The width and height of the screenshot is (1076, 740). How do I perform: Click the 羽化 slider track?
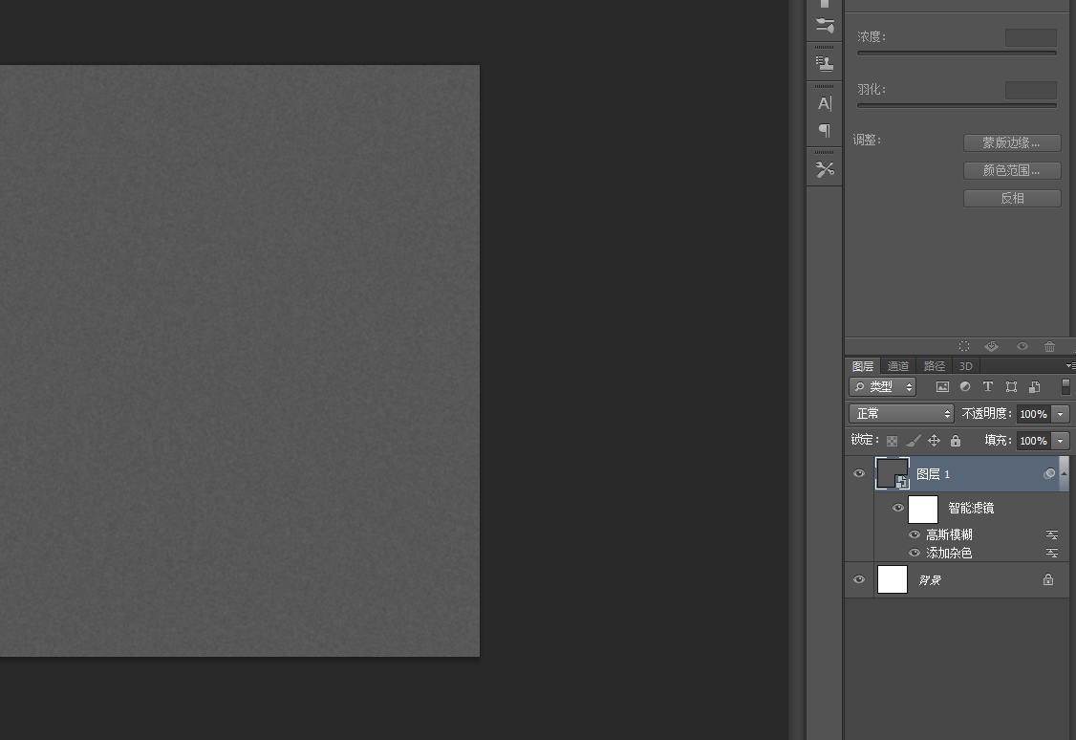[957, 106]
